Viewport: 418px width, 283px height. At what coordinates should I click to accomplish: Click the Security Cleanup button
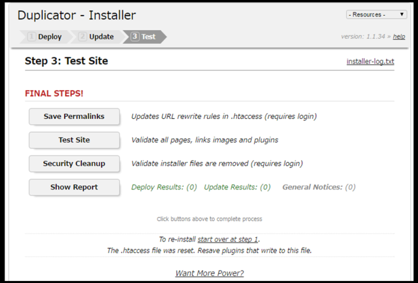point(74,163)
